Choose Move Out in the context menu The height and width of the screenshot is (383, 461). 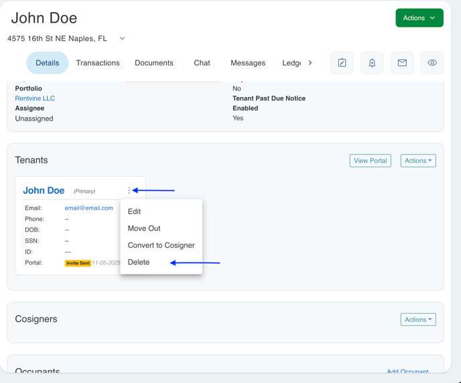(x=144, y=228)
